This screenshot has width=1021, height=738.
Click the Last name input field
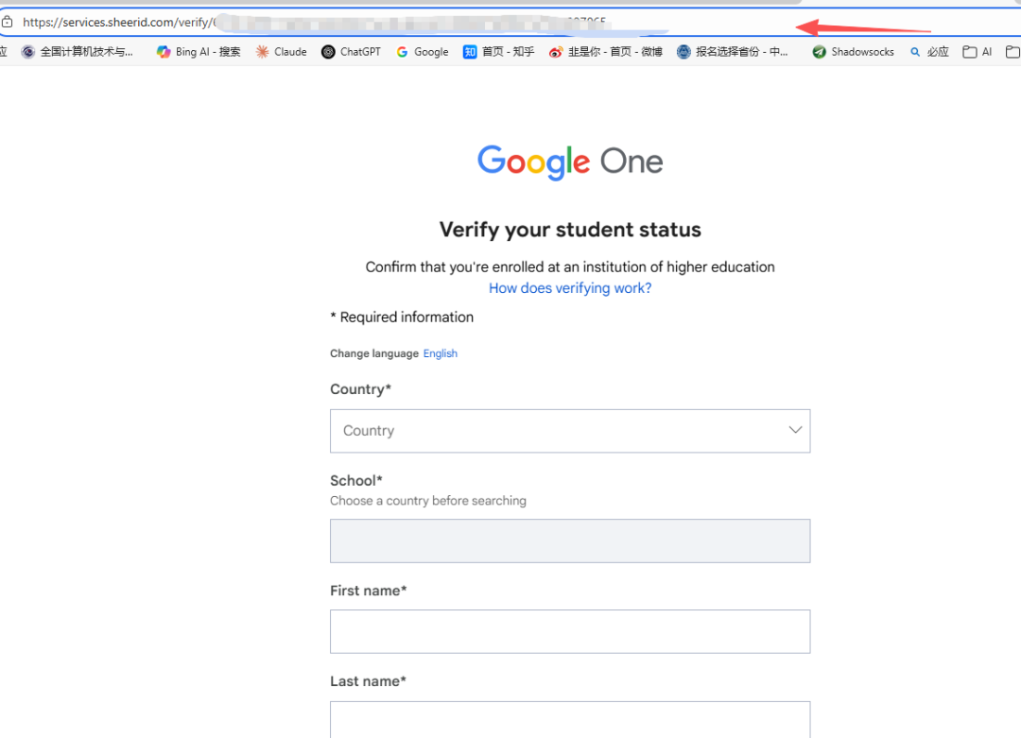coord(569,719)
